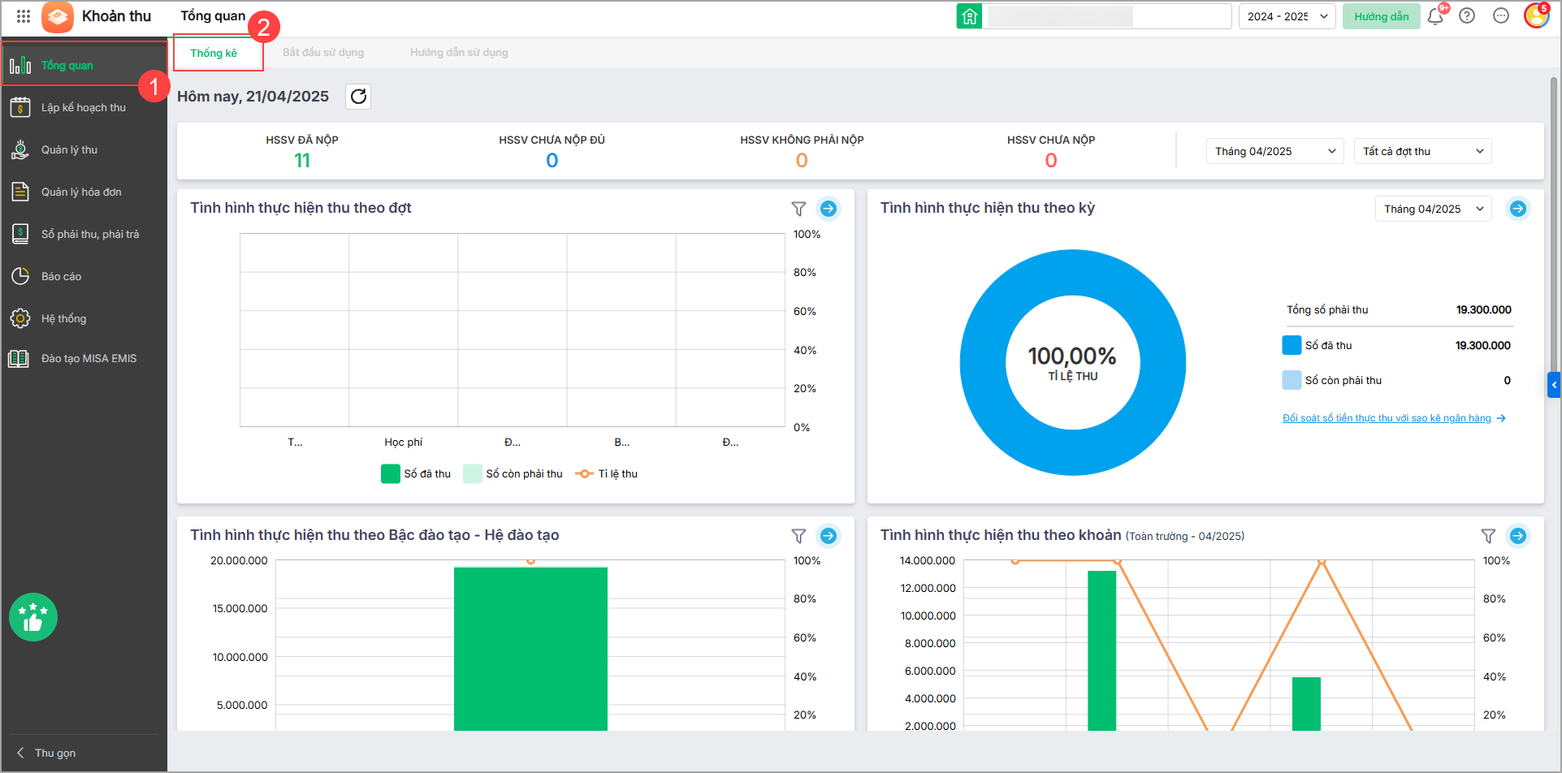Open Sổ phải thu, phải trả menu text
Viewport: 1562px width, 773px height.
(x=90, y=234)
